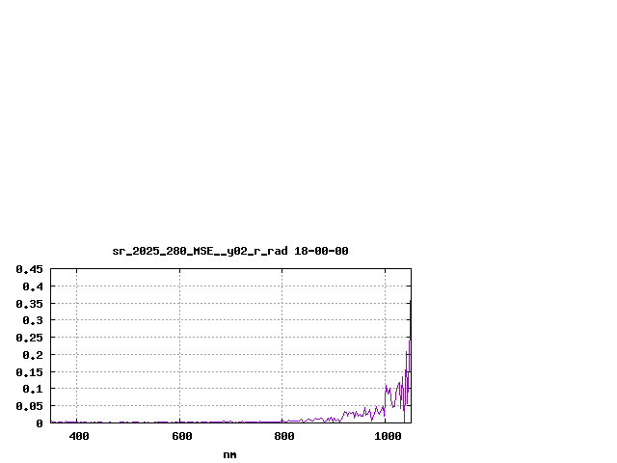Click the 0.1 y-axis tick label
The image size is (617, 463).
(x=32, y=389)
